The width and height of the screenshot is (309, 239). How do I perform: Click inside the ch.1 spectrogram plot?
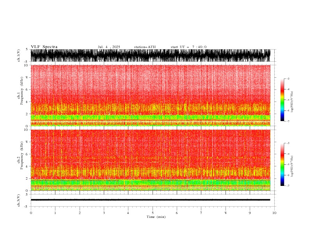150,95
